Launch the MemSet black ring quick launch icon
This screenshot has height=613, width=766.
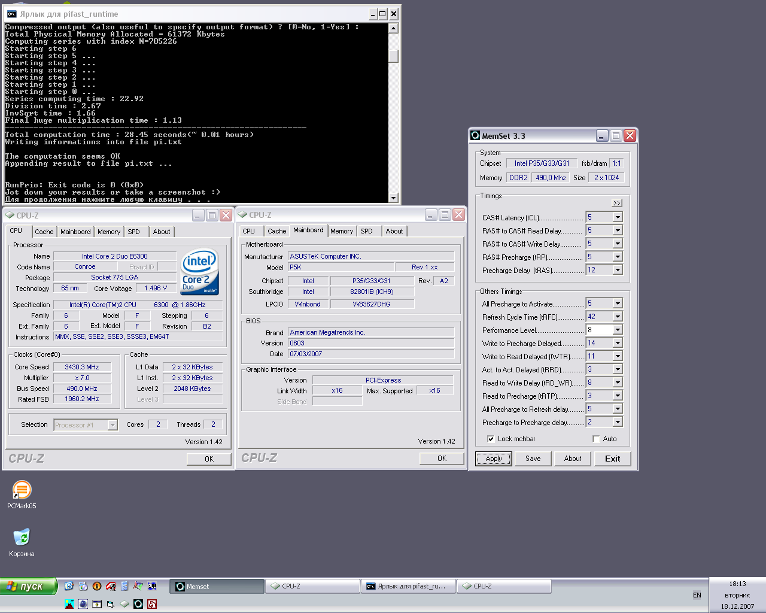(x=138, y=604)
